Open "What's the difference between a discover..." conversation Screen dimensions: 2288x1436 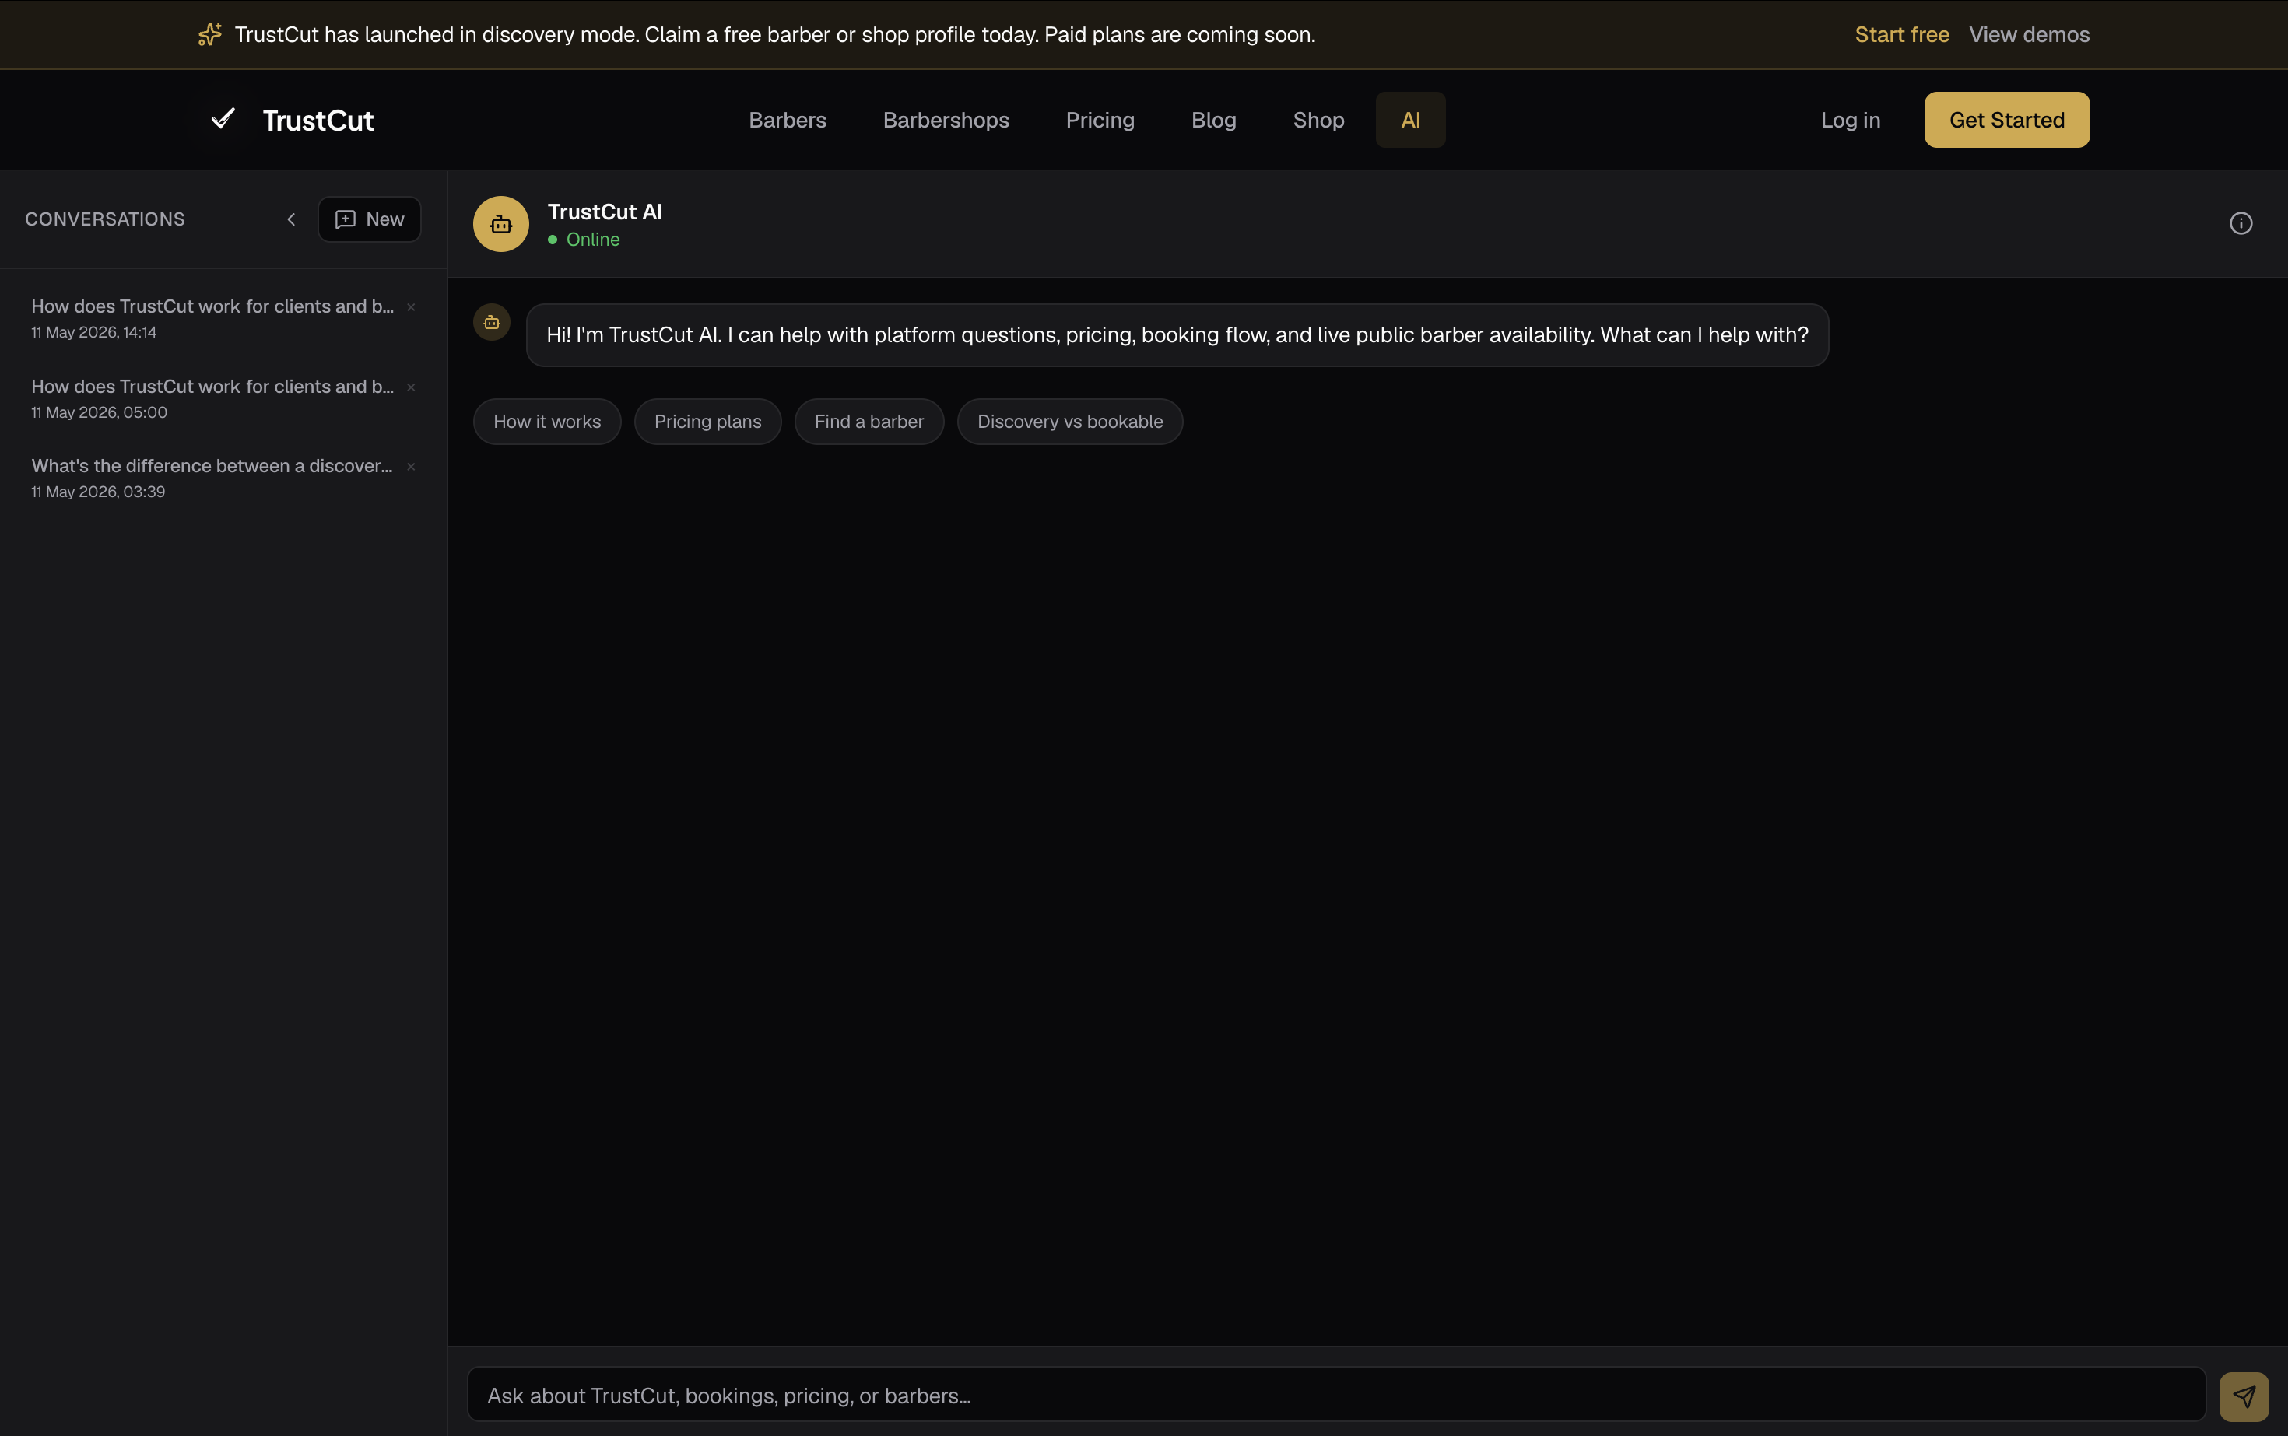point(212,478)
